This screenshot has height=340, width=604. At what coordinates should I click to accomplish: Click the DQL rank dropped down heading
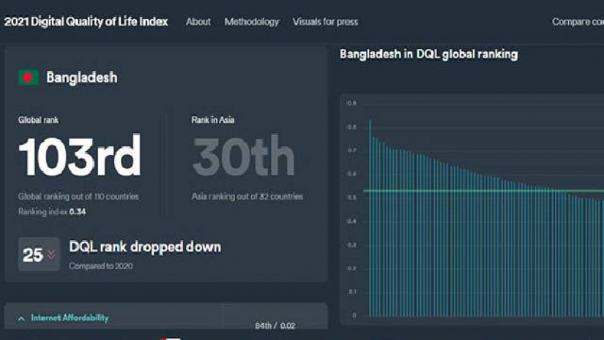(x=144, y=247)
